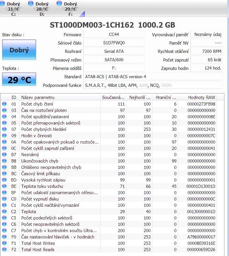Select the Total Host Writes parameter name
The width and height of the screenshot is (229, 256).
click(x=38, y=243)
